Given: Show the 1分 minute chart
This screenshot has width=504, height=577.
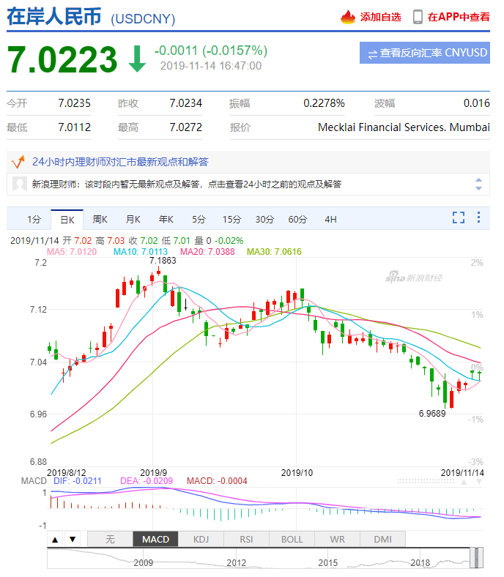Looking at the screenshot, I should (x=34, y=219).
